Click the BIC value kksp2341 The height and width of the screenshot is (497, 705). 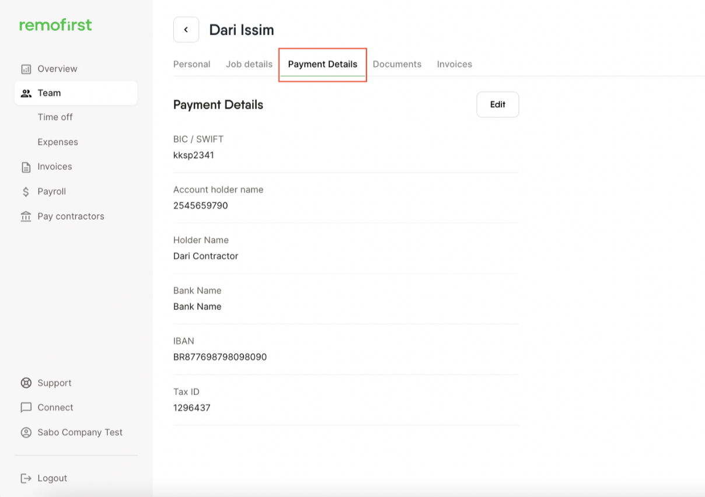click(194, 156)
